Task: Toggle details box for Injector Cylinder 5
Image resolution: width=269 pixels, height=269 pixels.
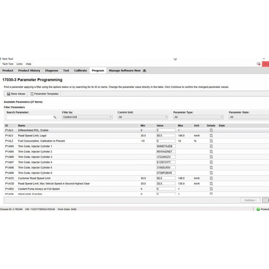Action: (211, 168)
